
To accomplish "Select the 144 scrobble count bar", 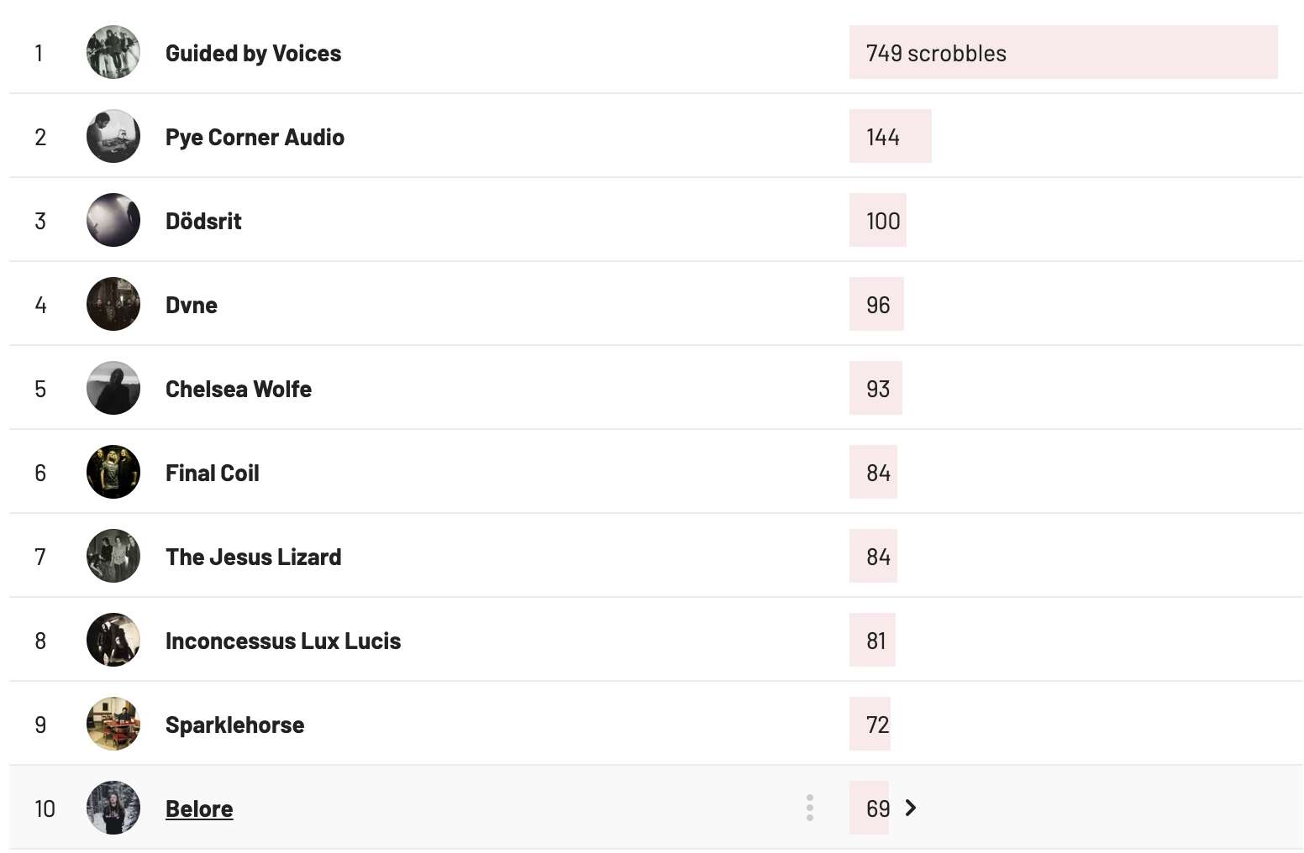I will [890, 136].
